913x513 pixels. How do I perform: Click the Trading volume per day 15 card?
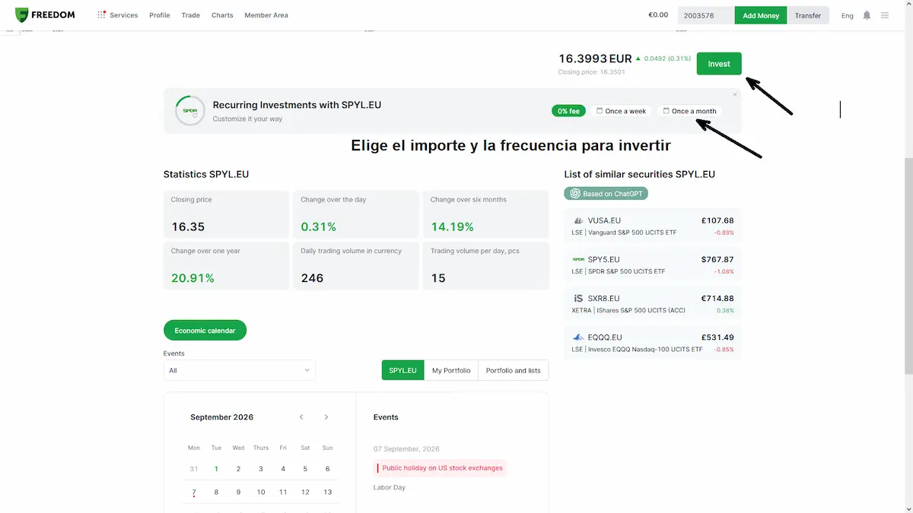pyautogui.click(x=485, y=265)
